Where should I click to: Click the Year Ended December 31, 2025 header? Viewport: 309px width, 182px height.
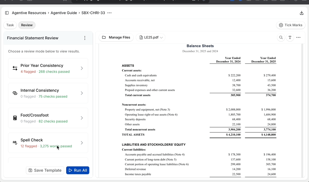pyautogui.click(x=263, y=60)
